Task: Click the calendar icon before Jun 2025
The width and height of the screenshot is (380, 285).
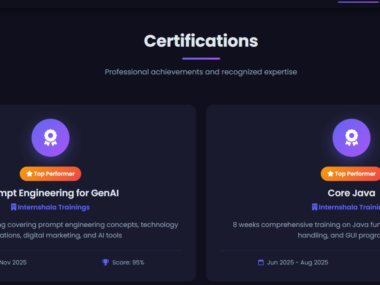Action: pos(261,262)
